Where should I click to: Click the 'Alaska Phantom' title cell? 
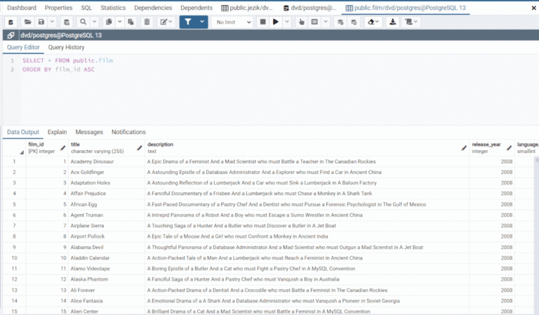[107, 279]
